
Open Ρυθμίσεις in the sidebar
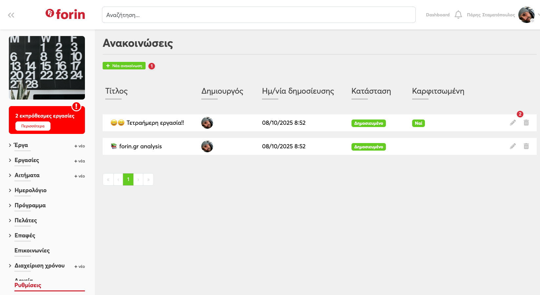tap(28, 285)
